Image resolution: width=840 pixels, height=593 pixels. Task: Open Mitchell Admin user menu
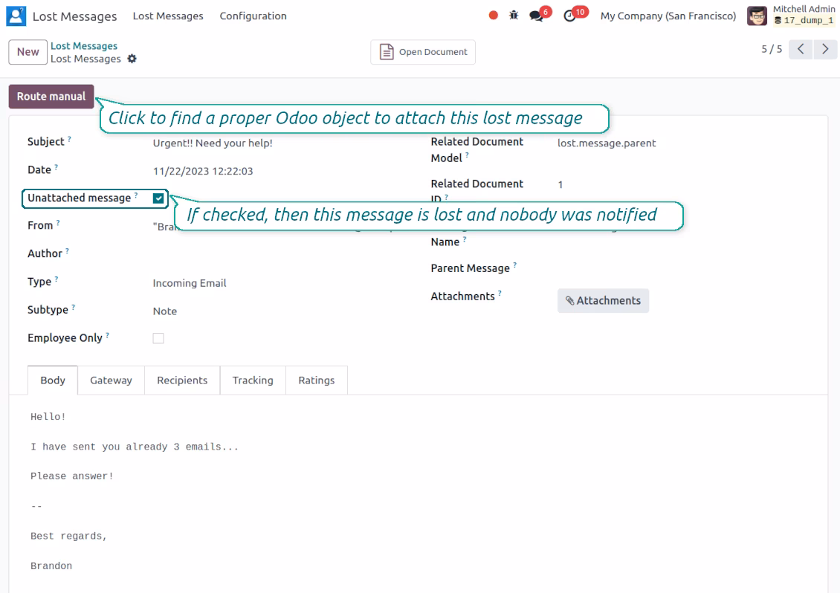[x=792, y=16]
